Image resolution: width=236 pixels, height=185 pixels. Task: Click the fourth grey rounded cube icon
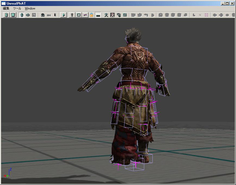coord(179,15)
